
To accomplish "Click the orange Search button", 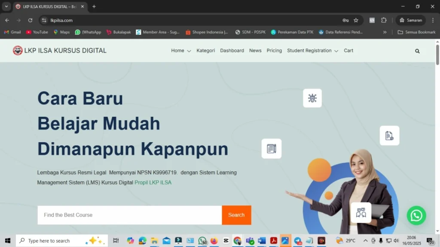I will pos(237,215).
